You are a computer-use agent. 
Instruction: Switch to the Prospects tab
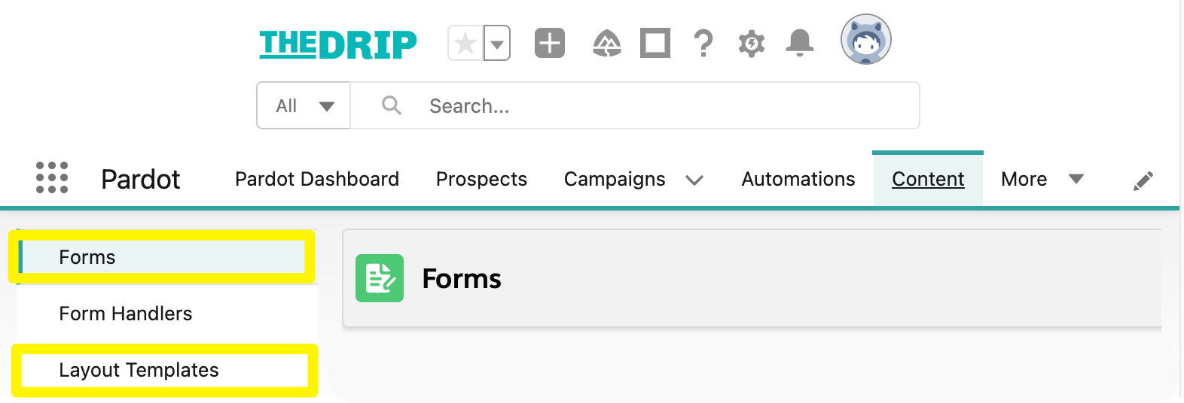481,179
